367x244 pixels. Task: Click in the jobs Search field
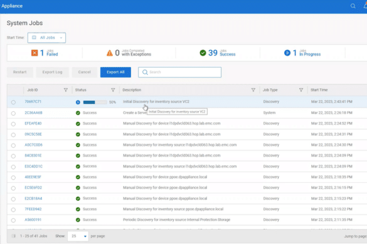(x=180, y=72)
